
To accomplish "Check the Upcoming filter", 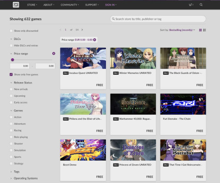I will 11,96.
